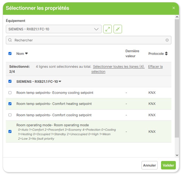The width and height of the screenshot is (183, 175).
Task: Check the Comfort cooling setpoint checkbox
Action: [10, 115]
